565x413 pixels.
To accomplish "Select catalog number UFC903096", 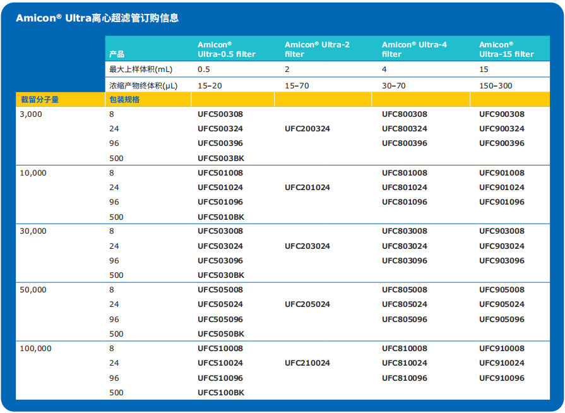I will tap(502, 261).
